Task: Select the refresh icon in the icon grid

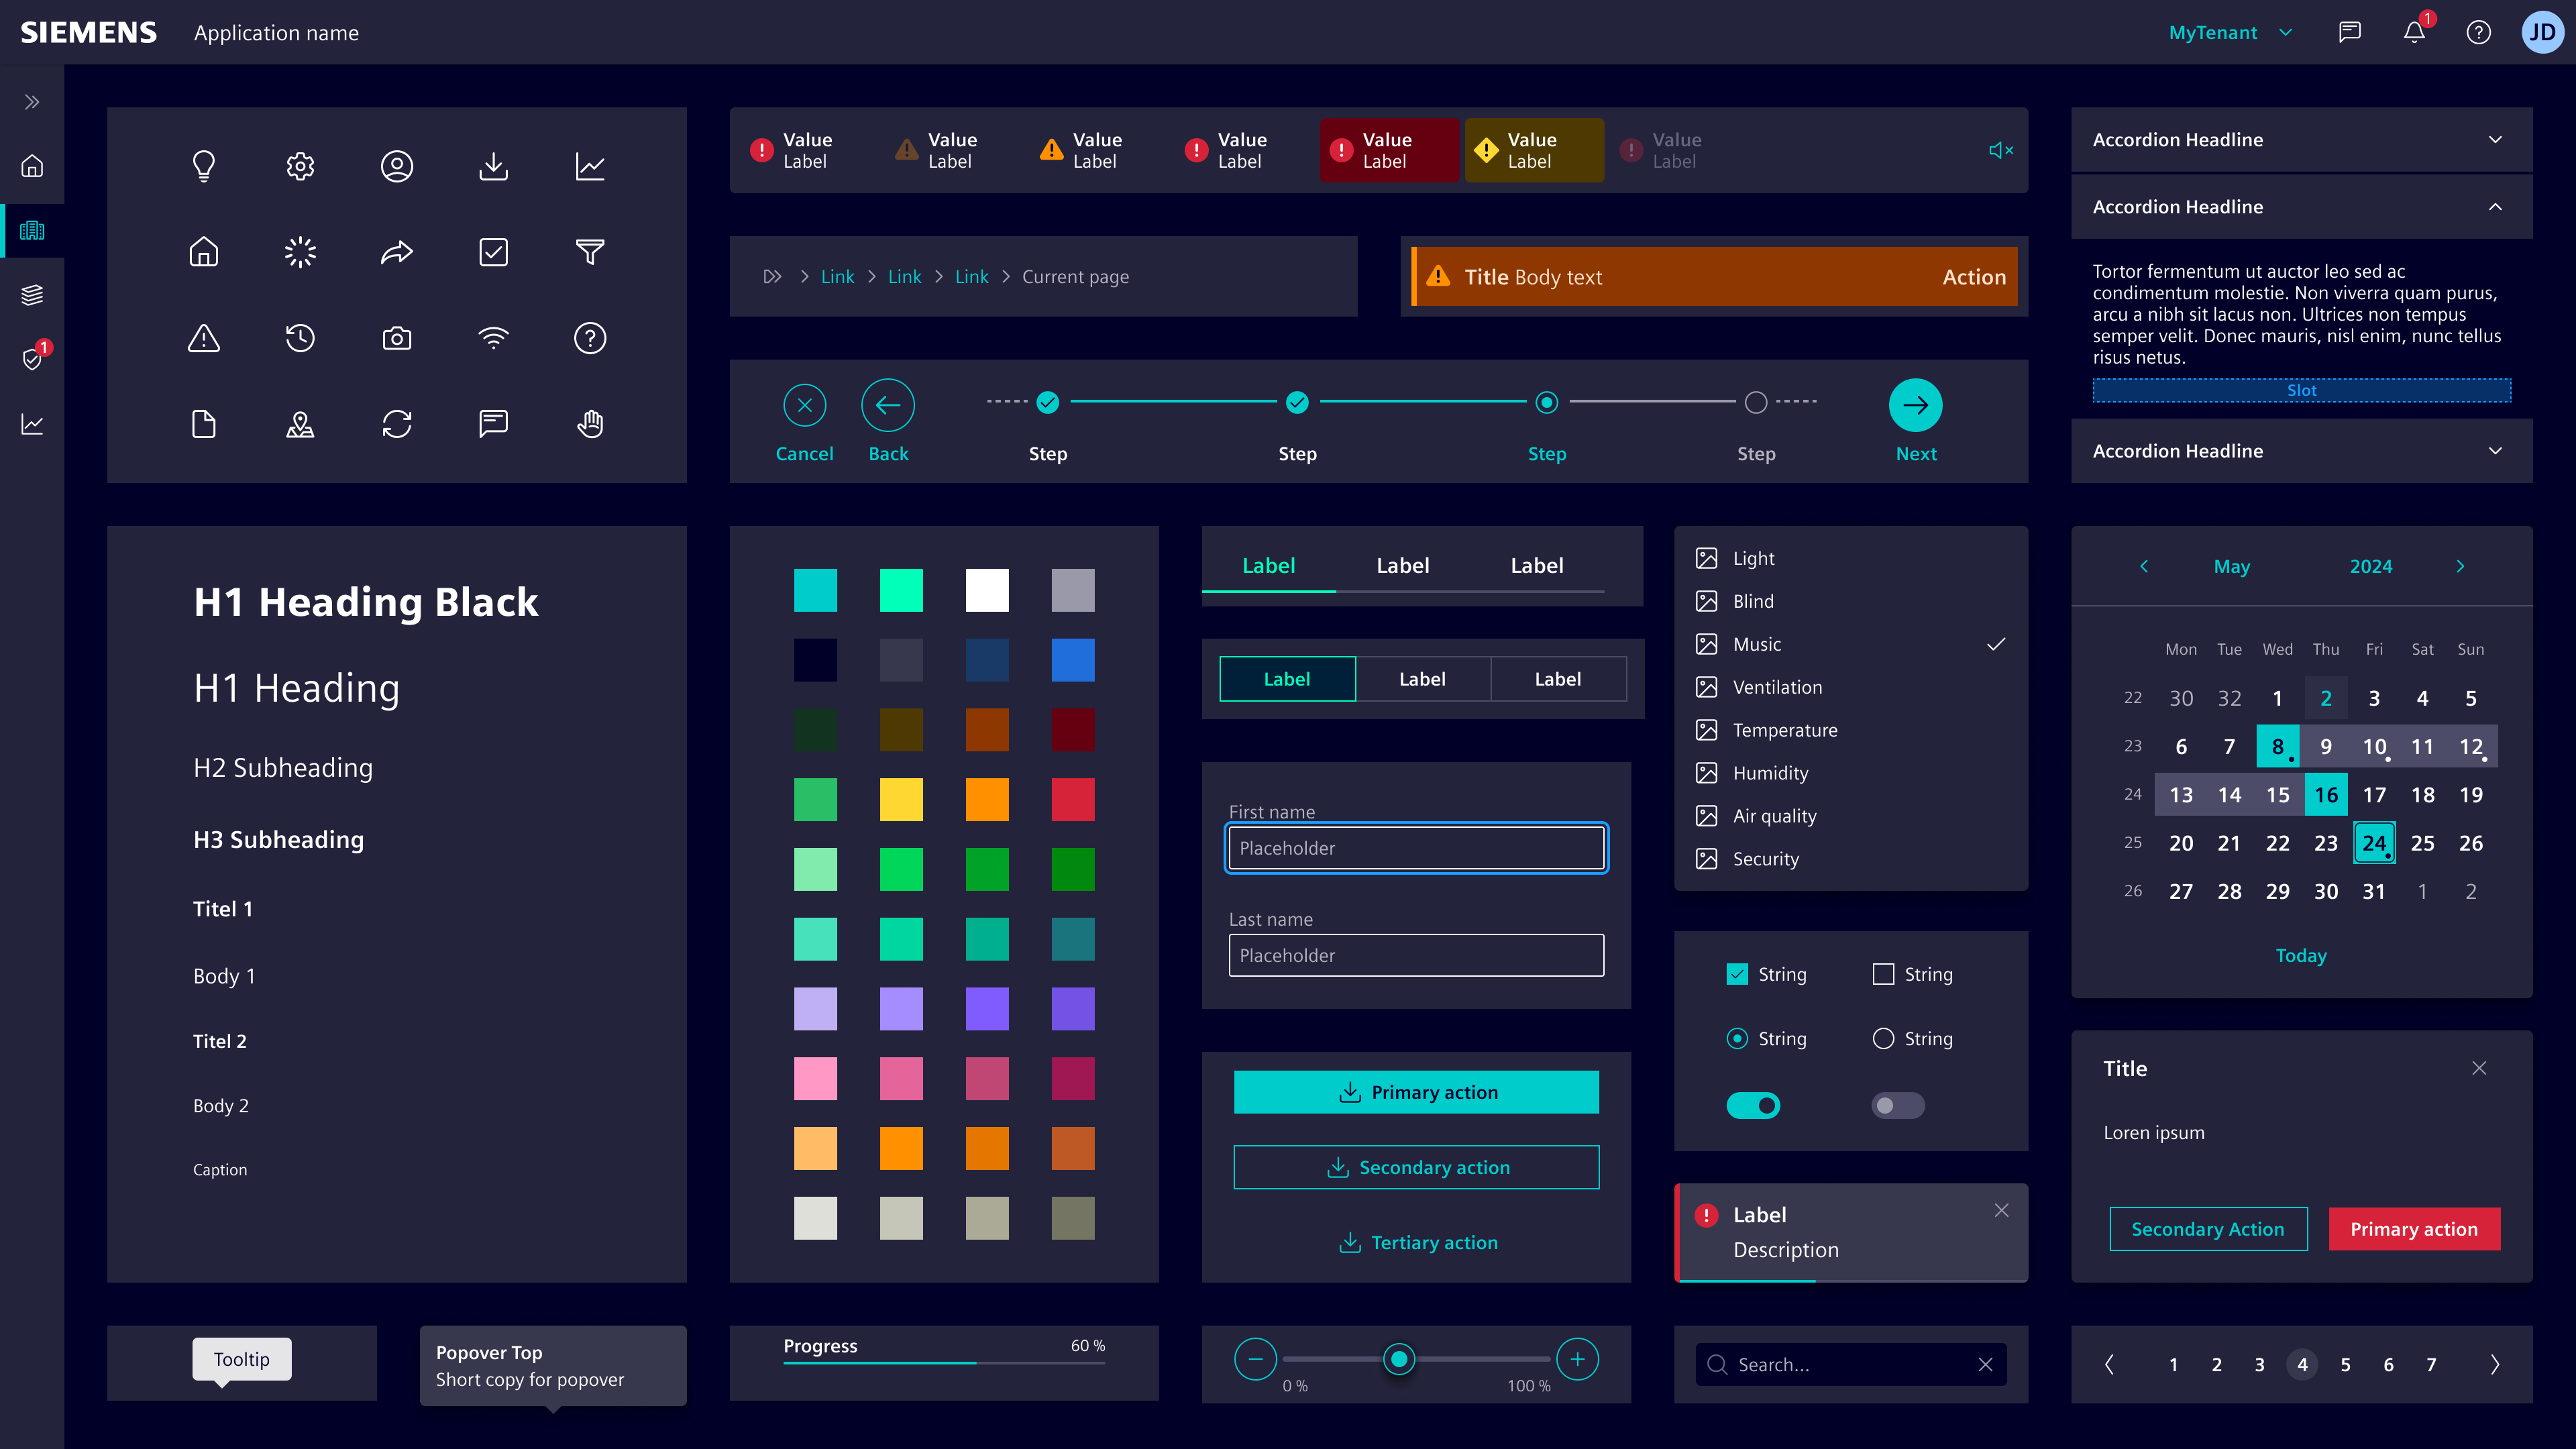Action: (x=397, y=424)
